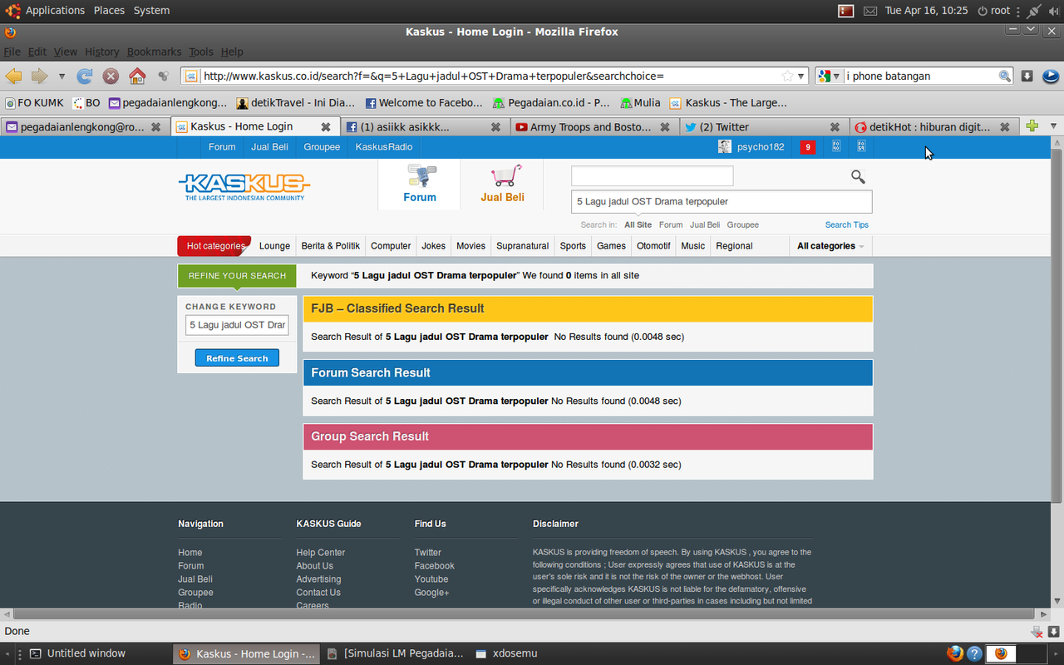Open the Downloads arrow icon in Firefox toolbar
This screenshot has width=1064, height=665.
[x=1027, y=76]
